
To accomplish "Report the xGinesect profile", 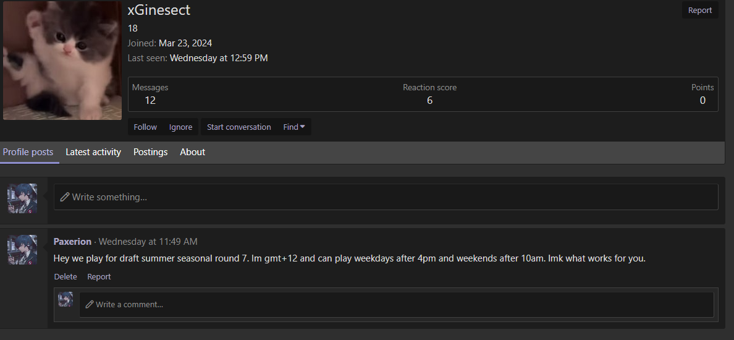I will 700,11.
